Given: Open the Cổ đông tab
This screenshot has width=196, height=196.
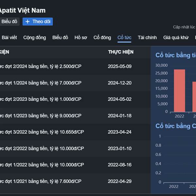Looking at the screenshot, I should 102,38.
